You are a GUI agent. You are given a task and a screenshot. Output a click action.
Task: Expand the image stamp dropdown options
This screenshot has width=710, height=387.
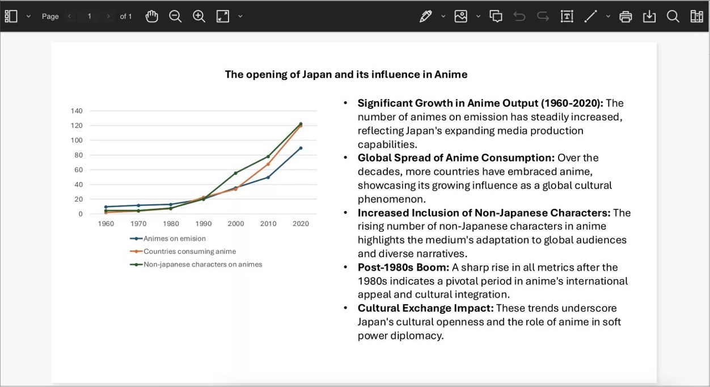click(x=477, y=16)
